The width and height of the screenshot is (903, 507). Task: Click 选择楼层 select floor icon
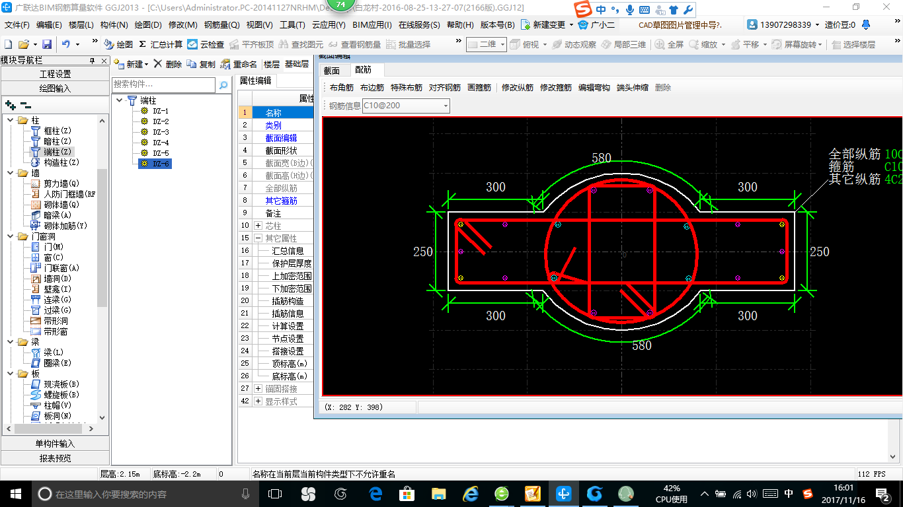tap(854, 44)
